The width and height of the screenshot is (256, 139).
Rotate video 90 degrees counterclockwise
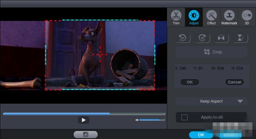point(183,38)
